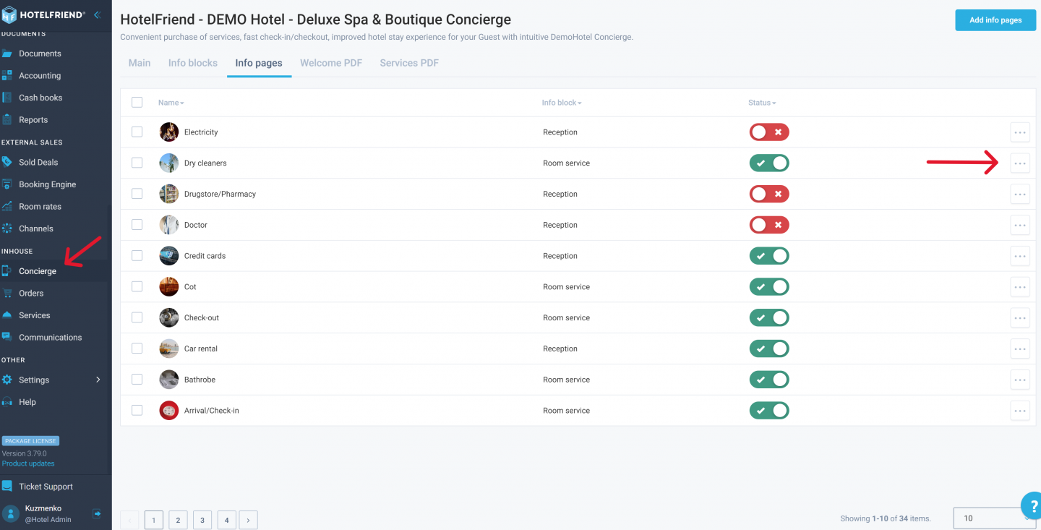Screen dimensions: 1041x530
Task: Open the three-dots menu for Doctor
Action: 1020,225
